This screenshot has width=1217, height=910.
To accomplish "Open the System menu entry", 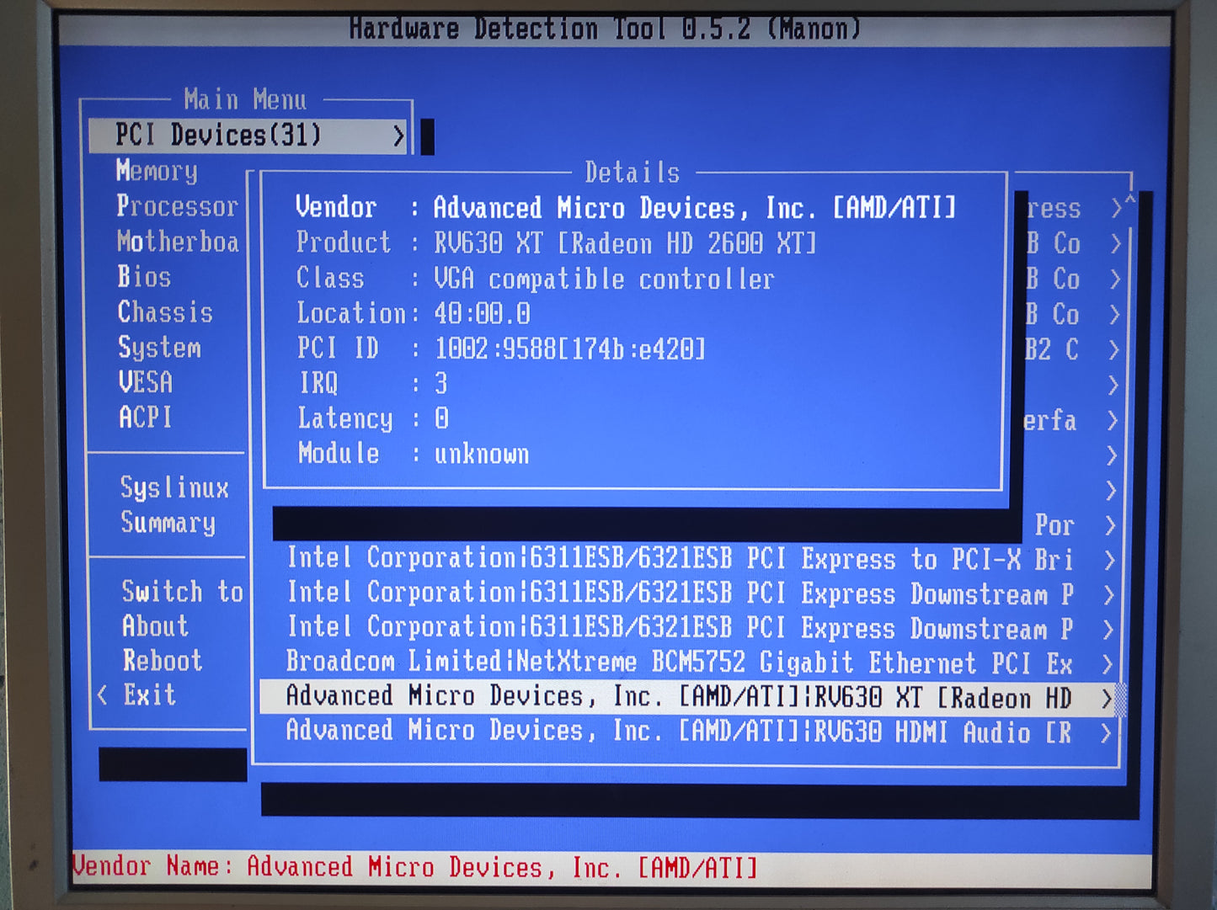I will [159, 348].
